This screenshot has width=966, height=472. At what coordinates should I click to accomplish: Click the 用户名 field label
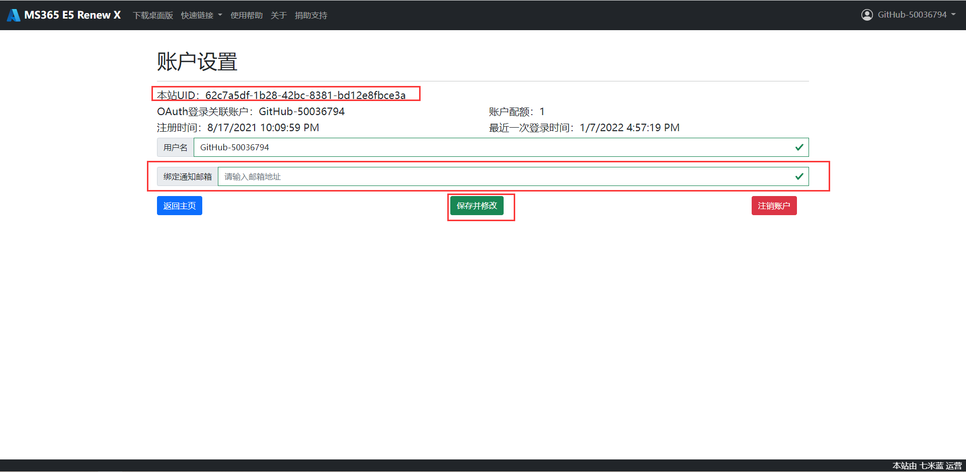(x=176, y=147)
